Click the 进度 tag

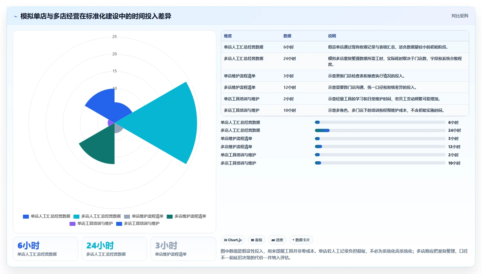(277, 240)
